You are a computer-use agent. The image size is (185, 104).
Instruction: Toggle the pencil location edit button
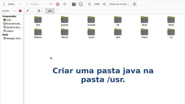click(x=27, y=11)
